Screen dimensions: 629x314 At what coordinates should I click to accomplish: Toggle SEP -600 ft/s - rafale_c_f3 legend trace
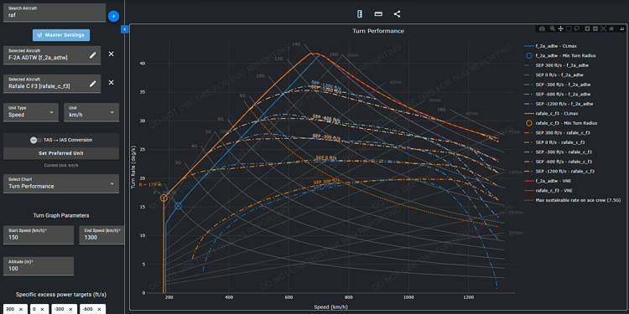558,162
